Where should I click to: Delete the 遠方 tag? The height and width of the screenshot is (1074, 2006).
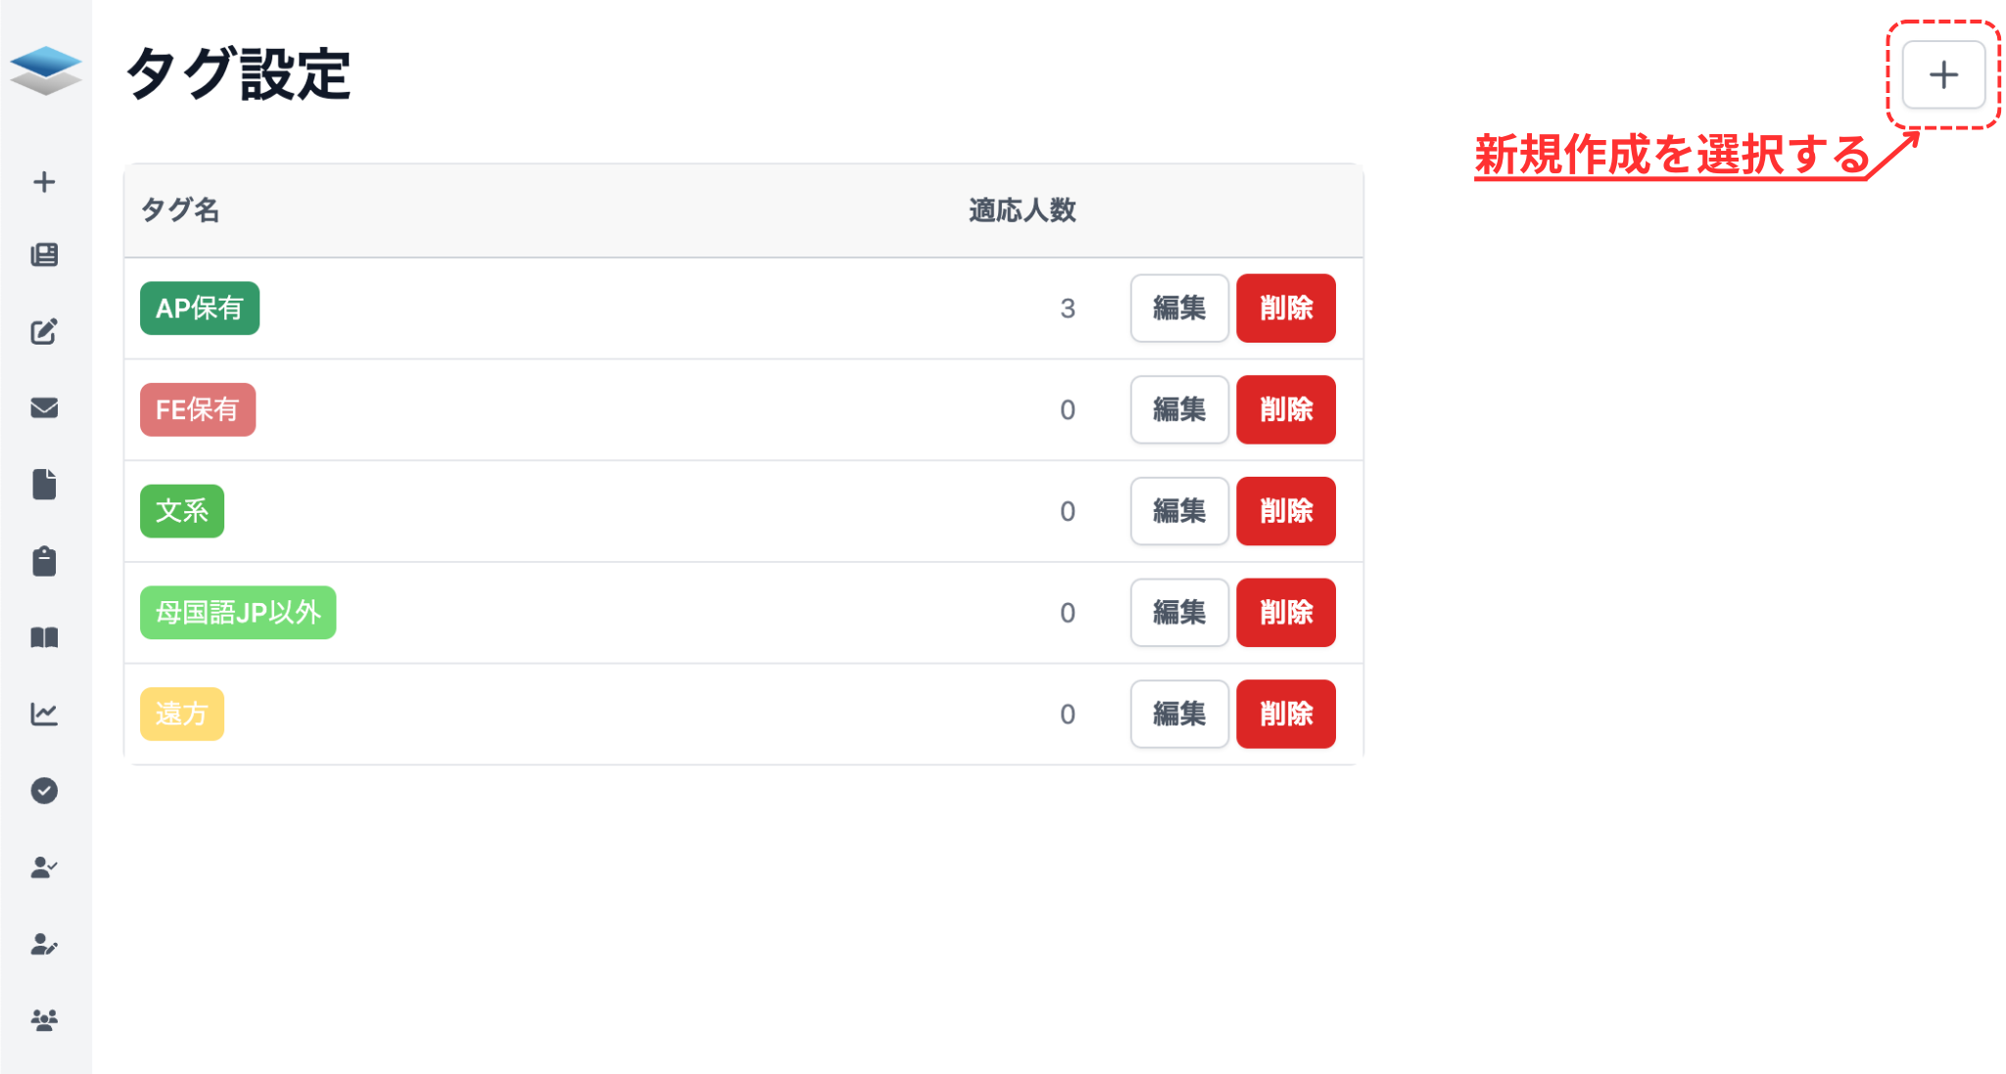pyautogui.click(x=1285, y=714)
